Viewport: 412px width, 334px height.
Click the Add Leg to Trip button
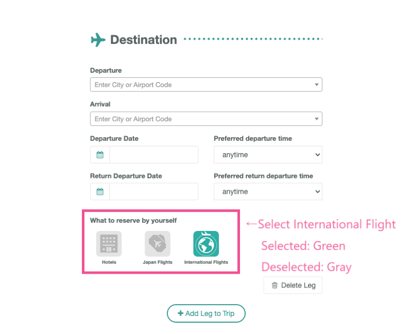click(x=206, y=313)
